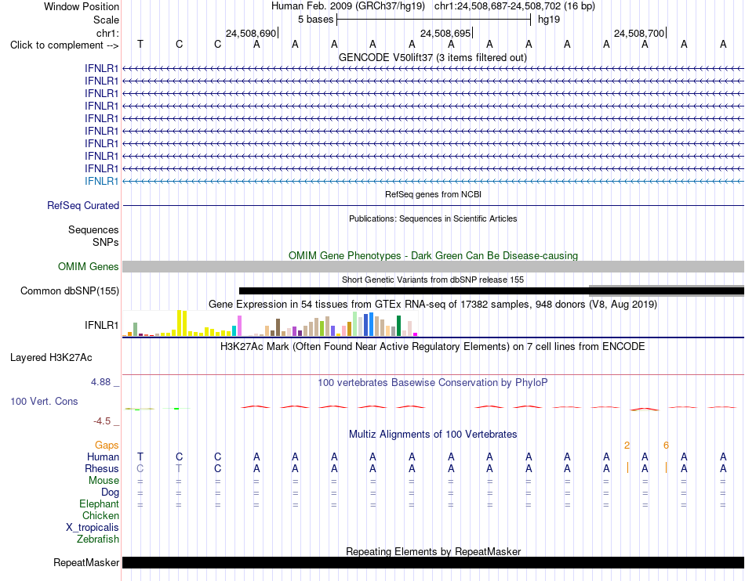Screen dimensions: 745x581
Task: Open the 'H3K27Ac Mark' ENCODE track title
Action: [433, 346]
